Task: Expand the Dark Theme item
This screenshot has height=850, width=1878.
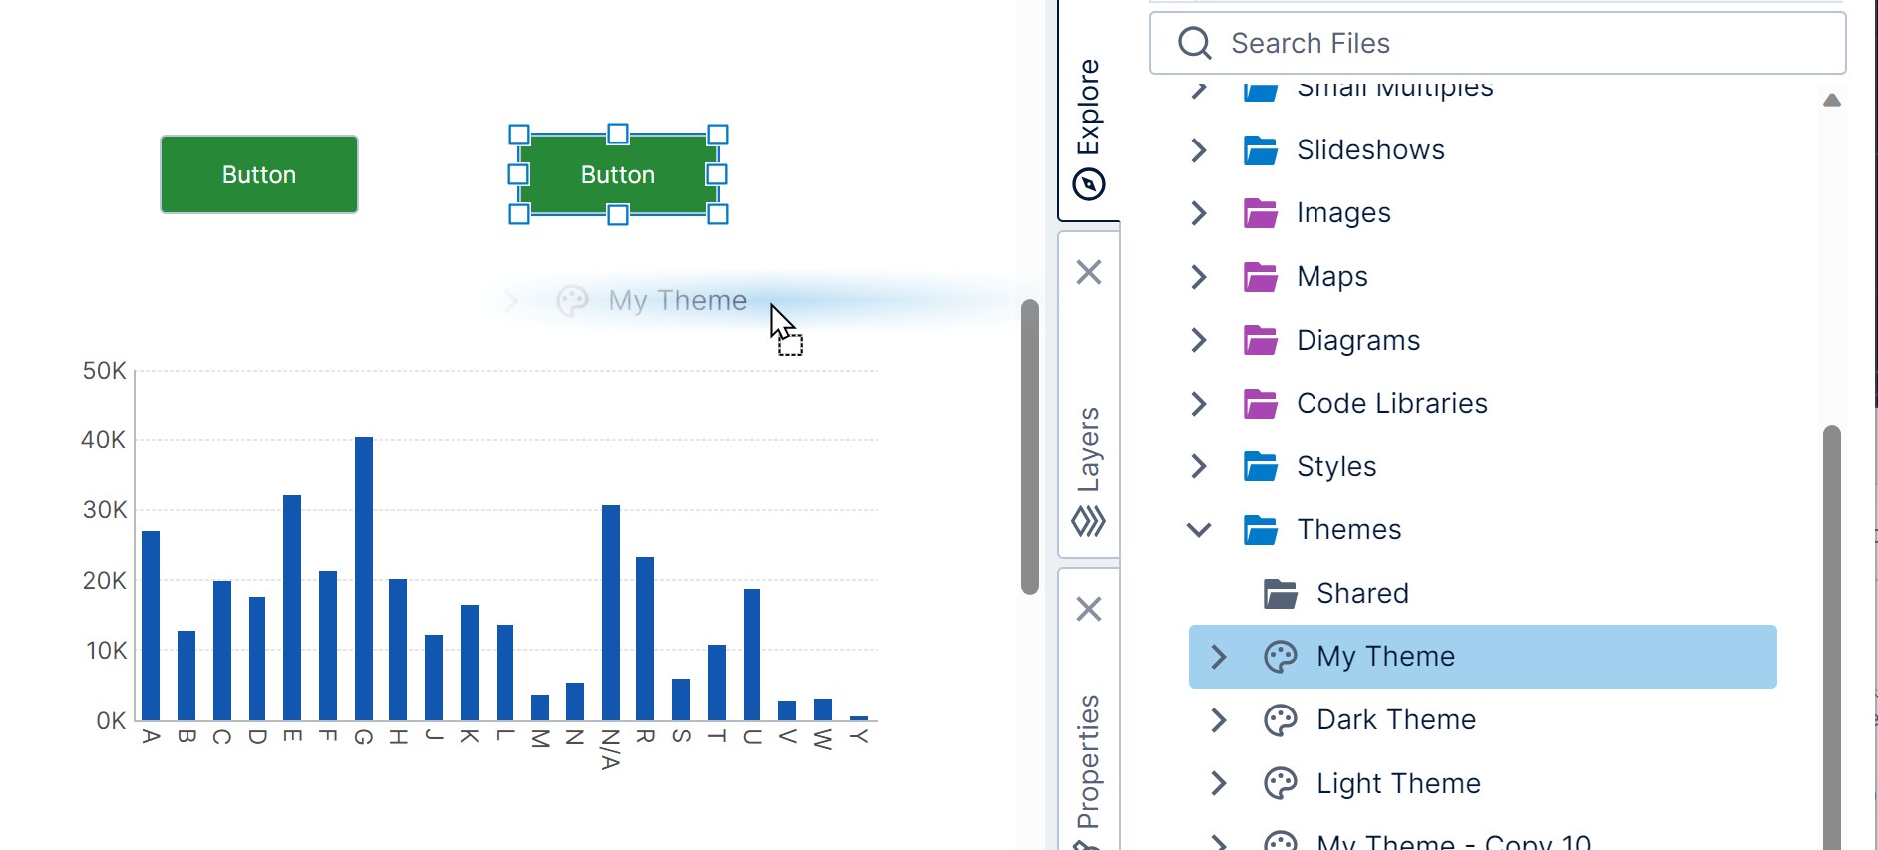Action: pyautogui.click(x=1218, y=719)
